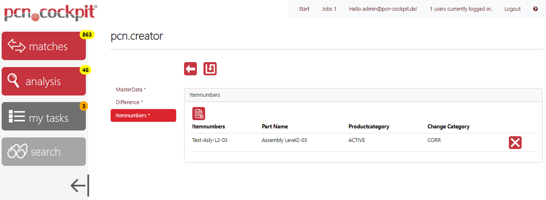Go to my tasks

click(x=44, y=117)
